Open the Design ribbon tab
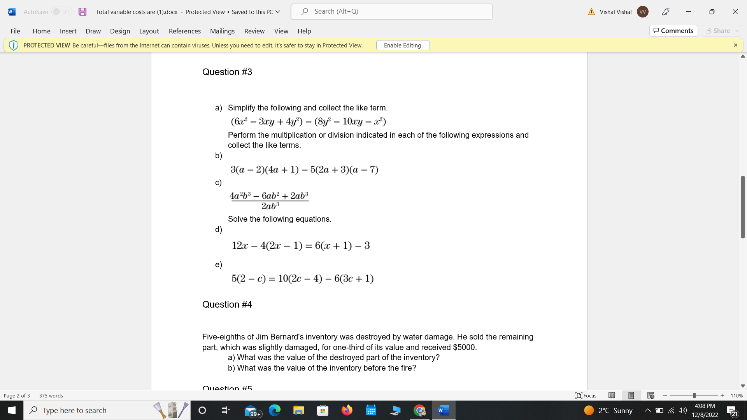This screenshot has width=747, height=420. [x=120, y=31]
